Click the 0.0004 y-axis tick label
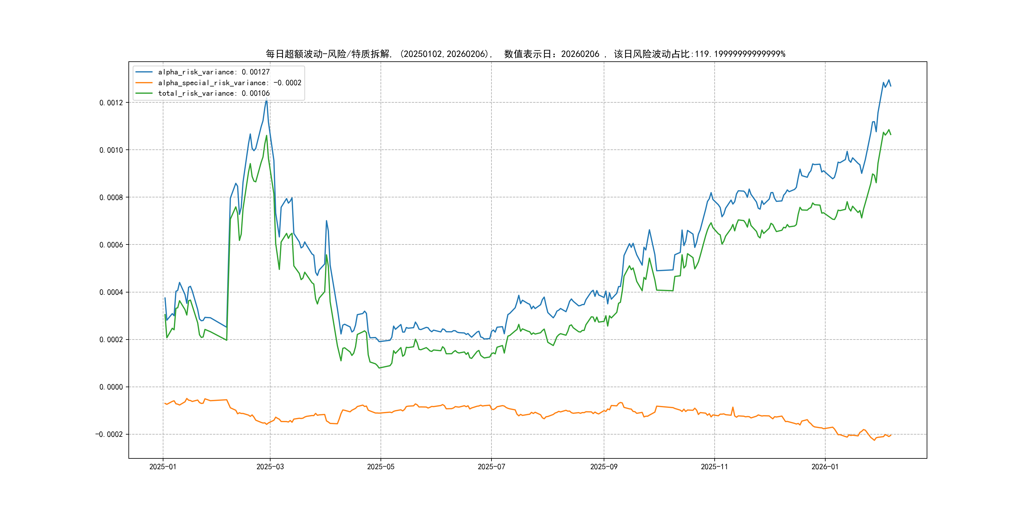Image resolution: width=1030 pixels, height=515 pixels. coord(111,292)
